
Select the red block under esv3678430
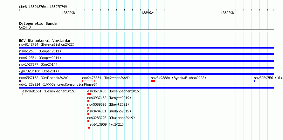(89, 94)
